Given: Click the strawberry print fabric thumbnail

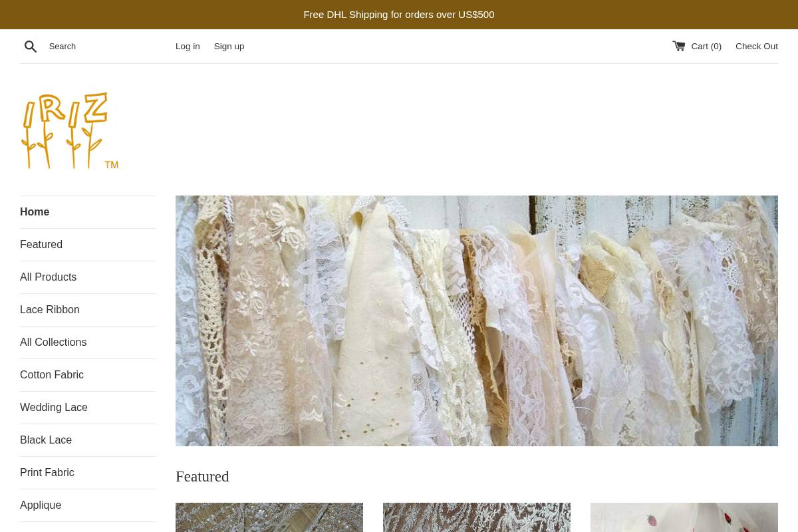Looking at the screenshot, I should click(x=684, y=517).
